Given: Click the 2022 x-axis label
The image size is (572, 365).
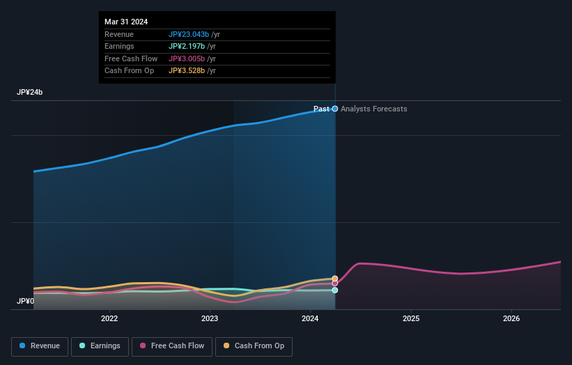Looking at the screenshot, I should pos(109,319).
